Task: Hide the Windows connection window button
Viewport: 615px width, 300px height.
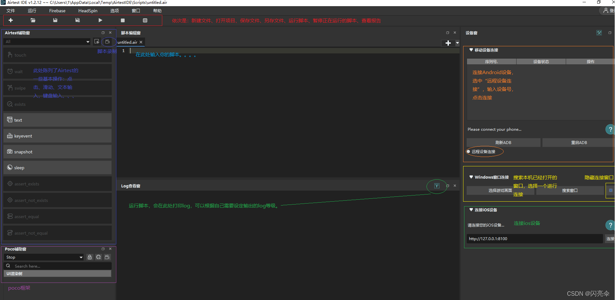Action: pos(611,190)
